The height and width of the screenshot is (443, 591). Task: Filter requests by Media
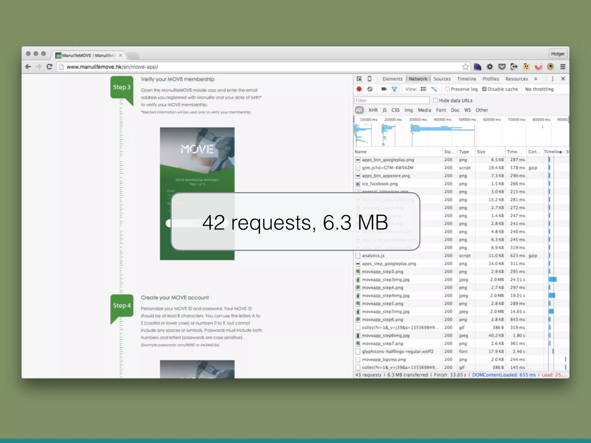pyautogui.click(x=424, y=110)
